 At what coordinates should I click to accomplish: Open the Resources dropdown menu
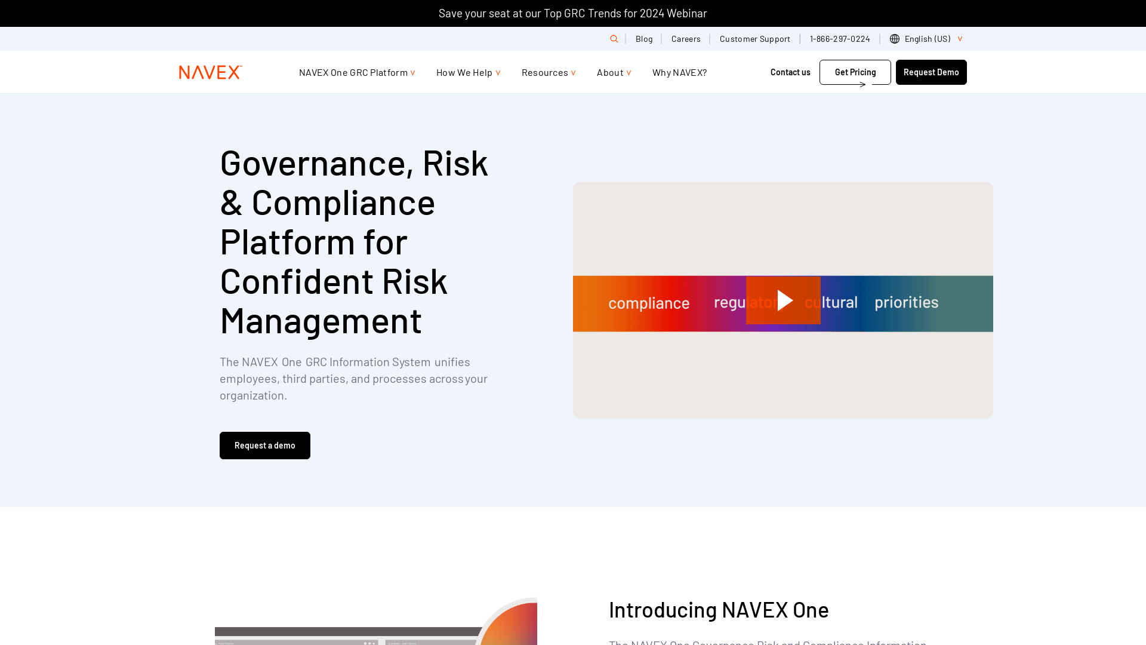549,72
